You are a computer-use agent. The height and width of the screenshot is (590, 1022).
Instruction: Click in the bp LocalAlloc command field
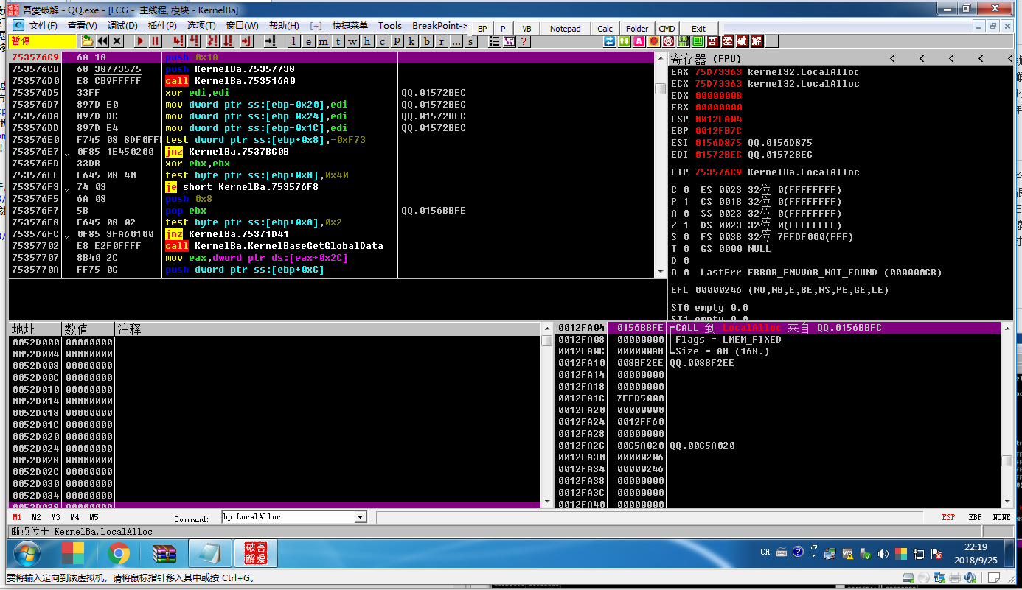pyautogui.click(x=288, y=517)
